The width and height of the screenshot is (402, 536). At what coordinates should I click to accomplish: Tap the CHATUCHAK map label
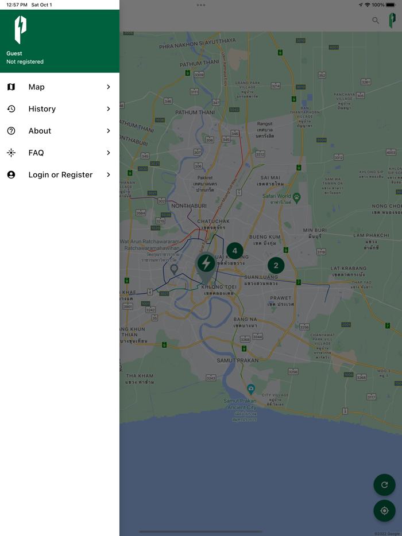coord(214,221)
